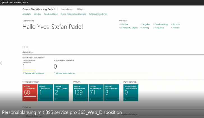Click the chevron on the red 68 tile
The width and height of the screenshot is (204, 118).
(x=24, y=99)
